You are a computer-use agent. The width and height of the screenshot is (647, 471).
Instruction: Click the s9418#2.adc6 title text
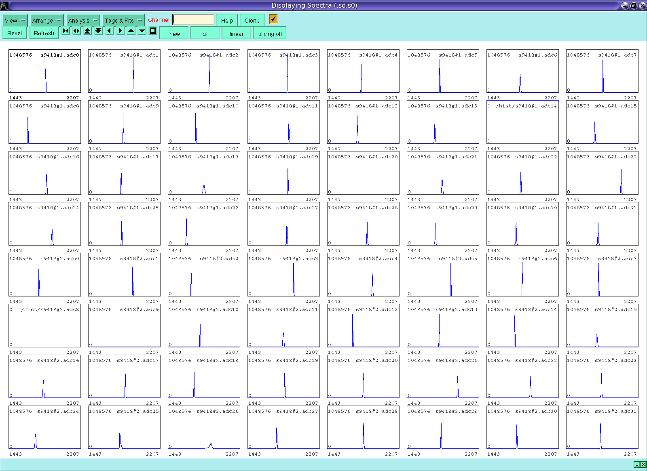pyautogui.click(x=538, y=259)
